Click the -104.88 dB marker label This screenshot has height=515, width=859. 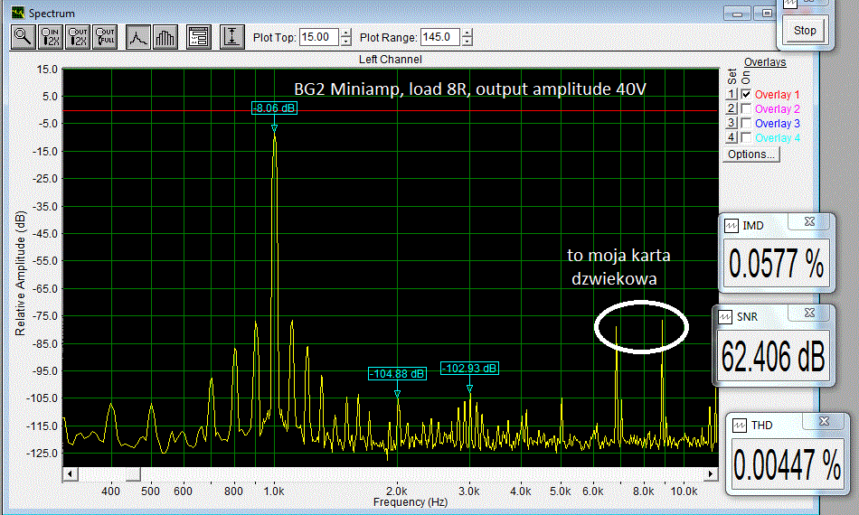point(398,374)
